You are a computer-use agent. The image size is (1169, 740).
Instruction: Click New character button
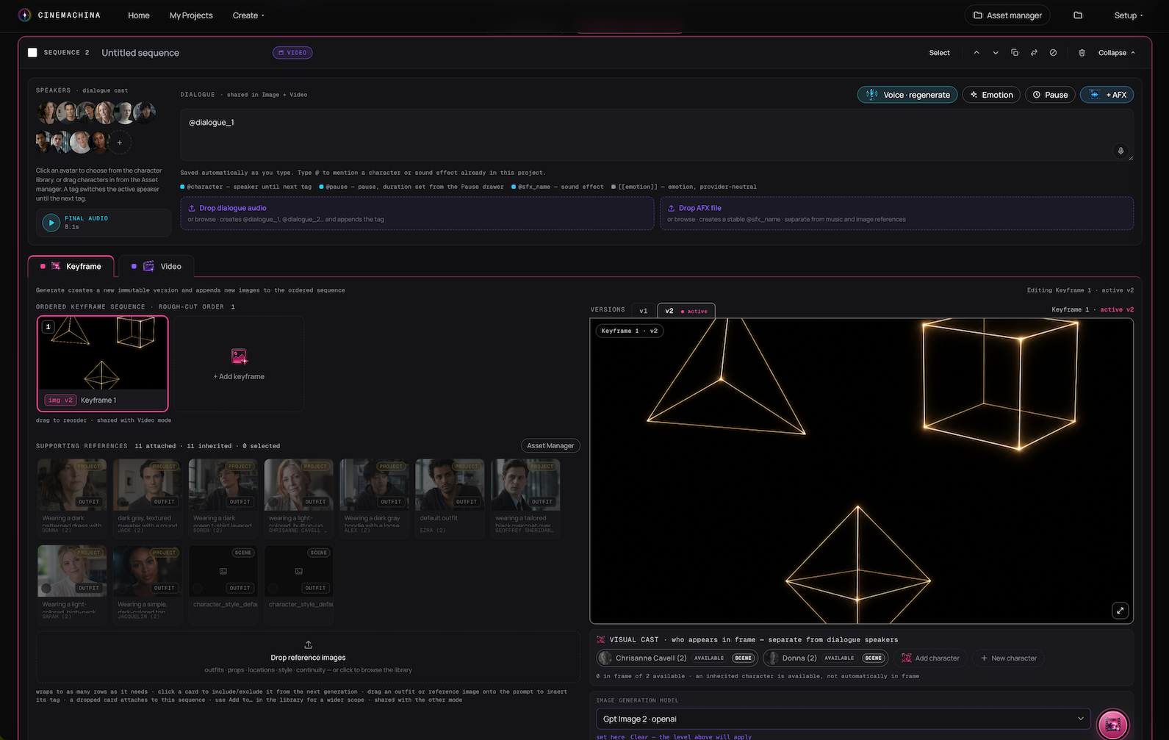point(1008,658)
